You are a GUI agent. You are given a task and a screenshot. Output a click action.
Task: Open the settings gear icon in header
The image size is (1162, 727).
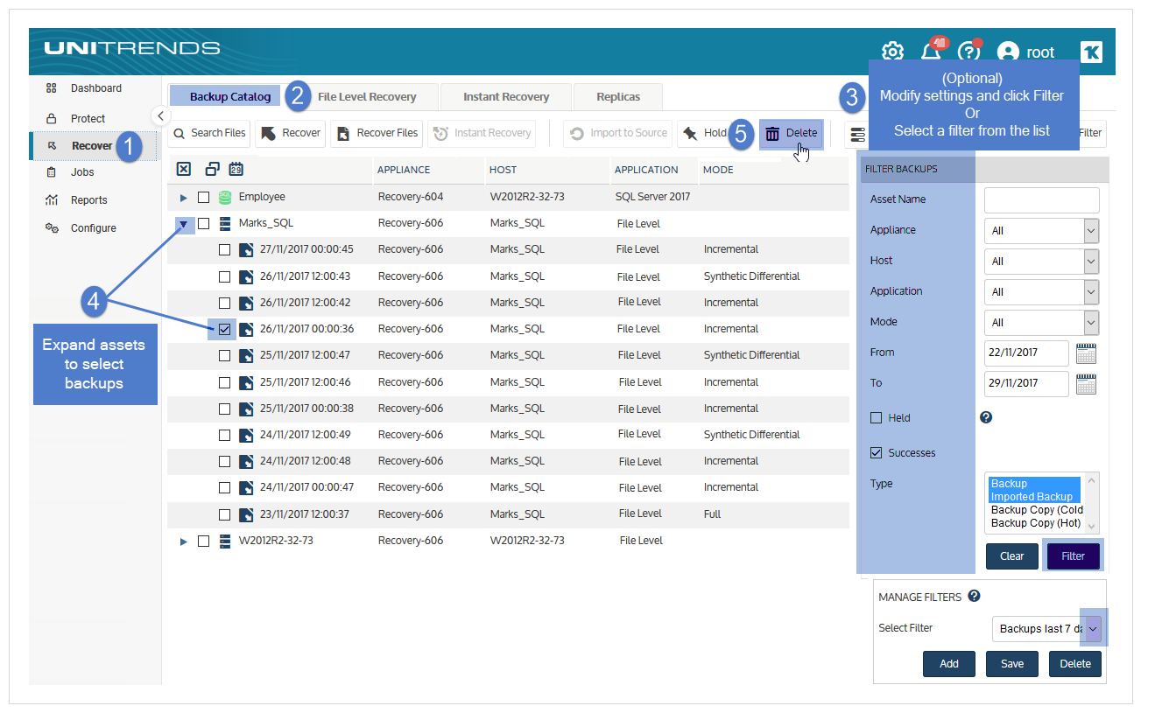coord(892,52)
